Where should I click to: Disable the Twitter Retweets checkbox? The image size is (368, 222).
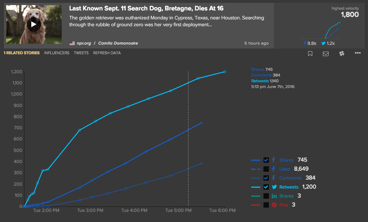pos(266,187)
